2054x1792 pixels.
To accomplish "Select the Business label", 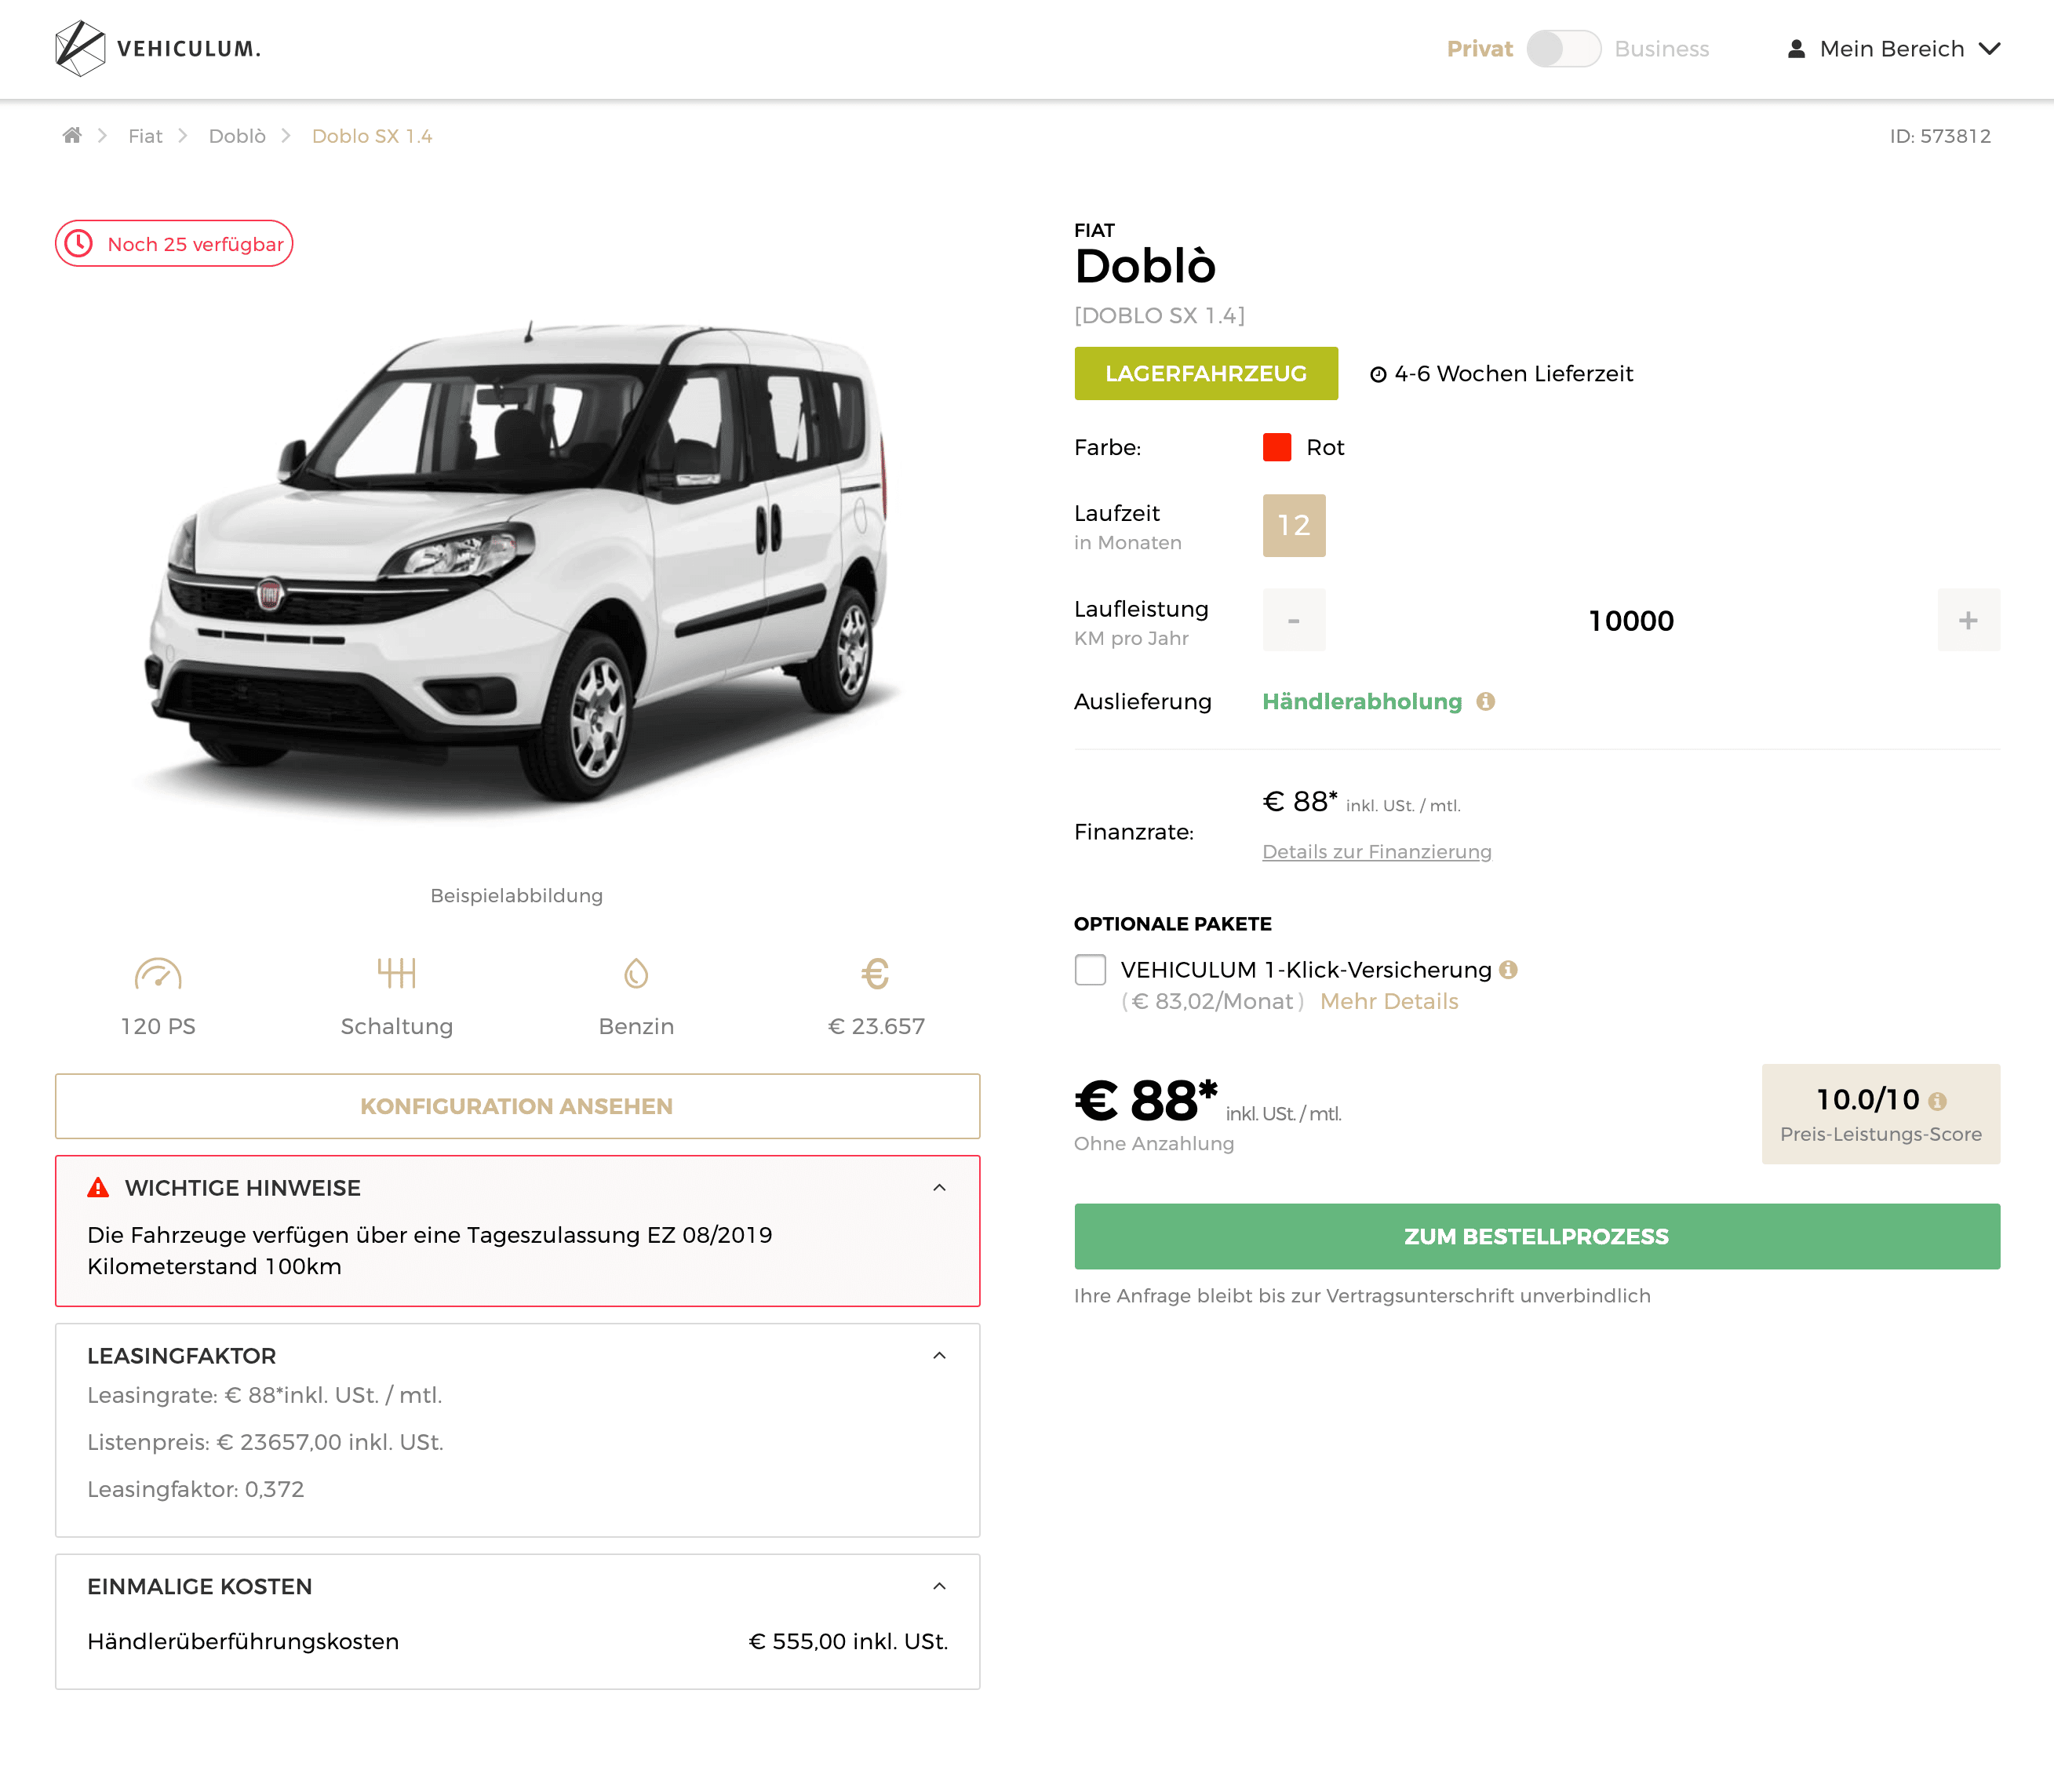I will 1661,48.
